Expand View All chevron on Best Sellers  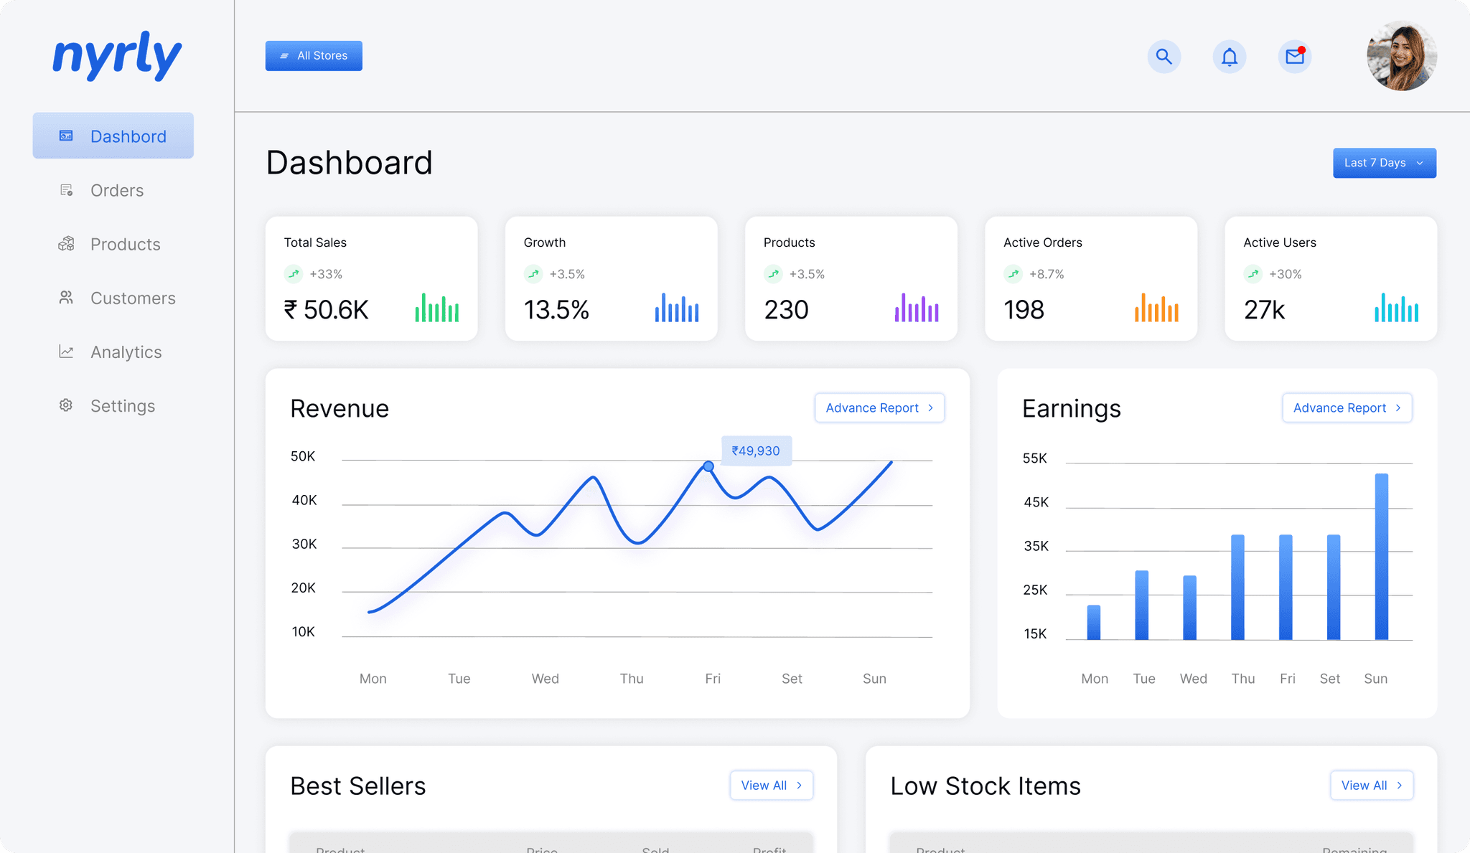coord(799,785)
